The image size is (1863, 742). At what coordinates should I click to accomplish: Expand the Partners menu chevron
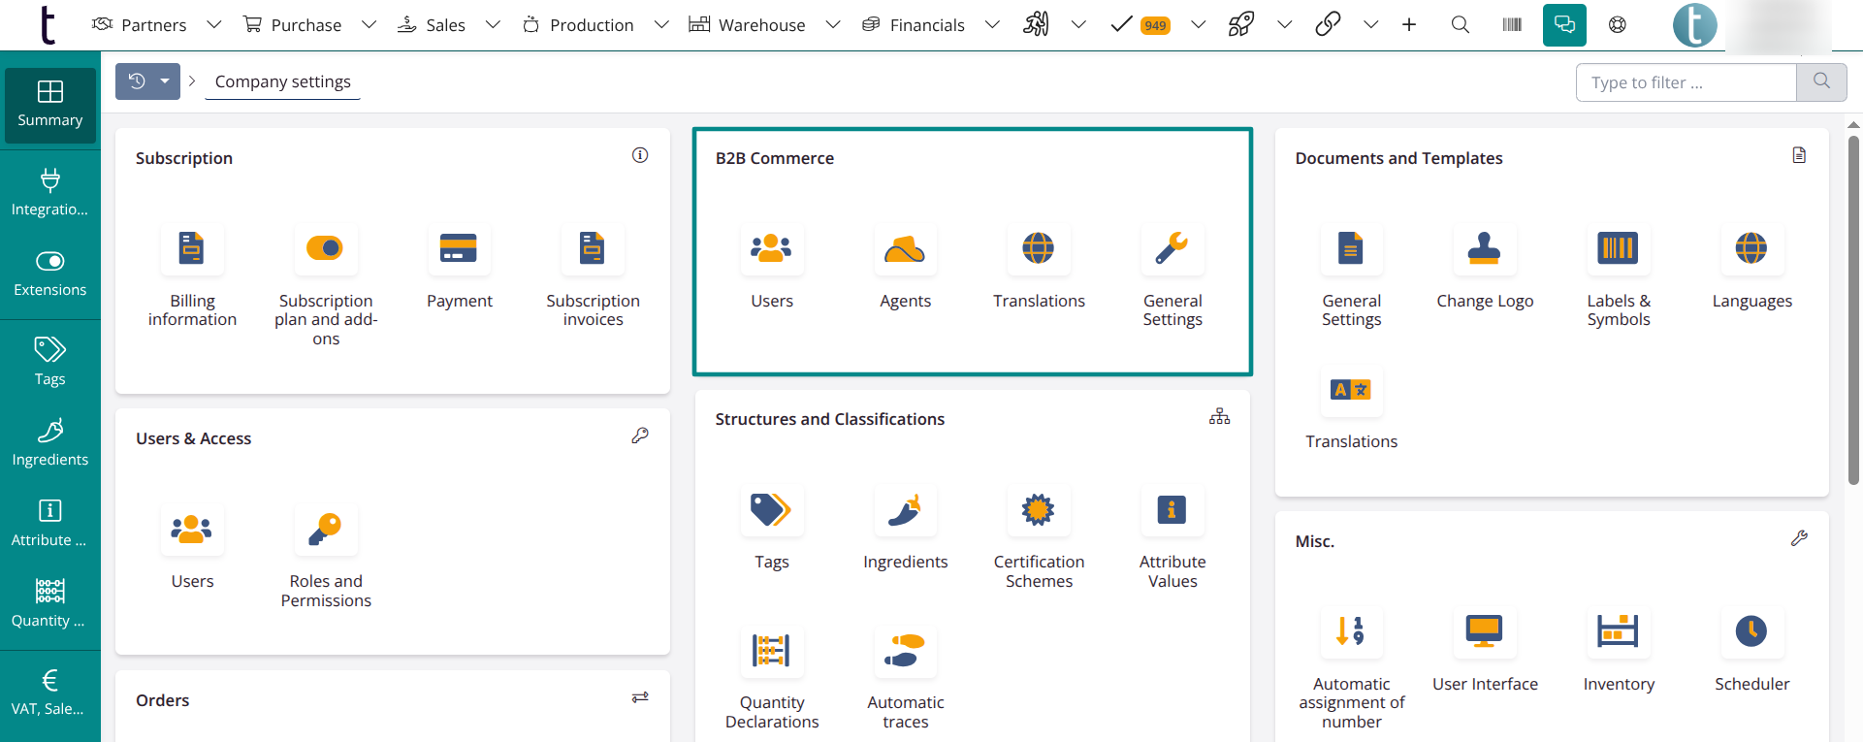pyautogui.click(x=214, y=25)
